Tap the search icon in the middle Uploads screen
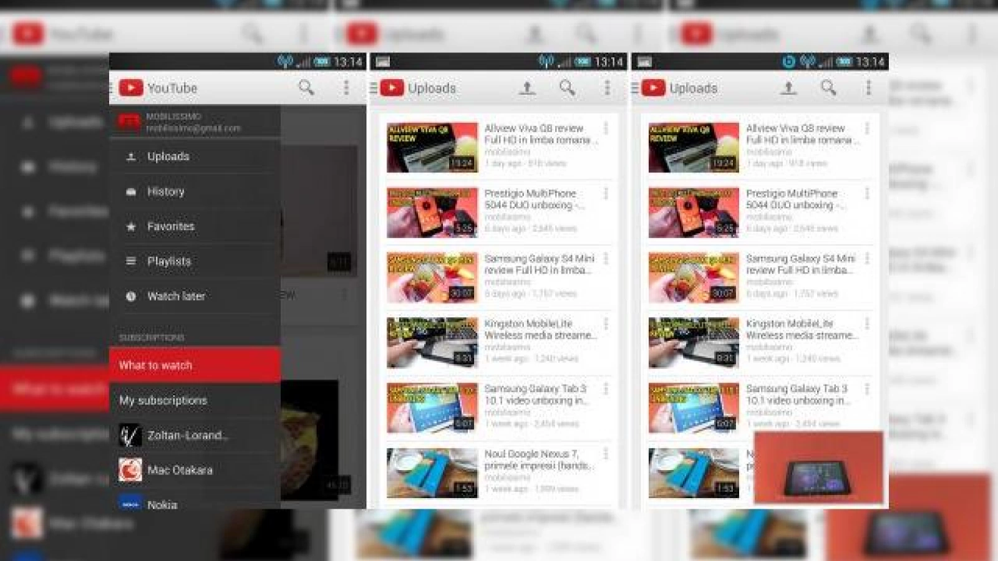Screen dimensions: 998x561 coord(567,87)
